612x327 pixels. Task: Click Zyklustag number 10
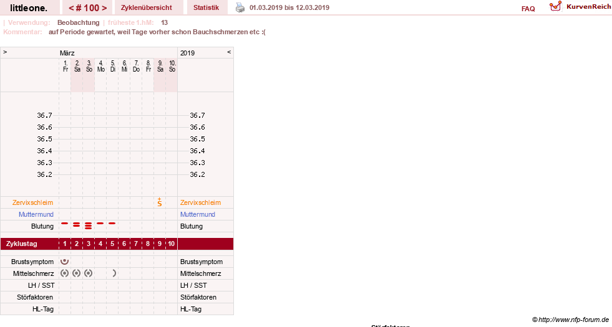pyautogui.click(x=172, y=244)
